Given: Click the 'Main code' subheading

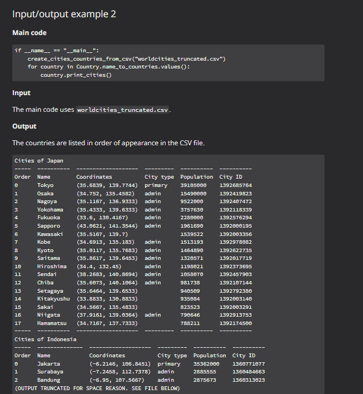Looking at the screenshot, I should click(x=30, y=33).
